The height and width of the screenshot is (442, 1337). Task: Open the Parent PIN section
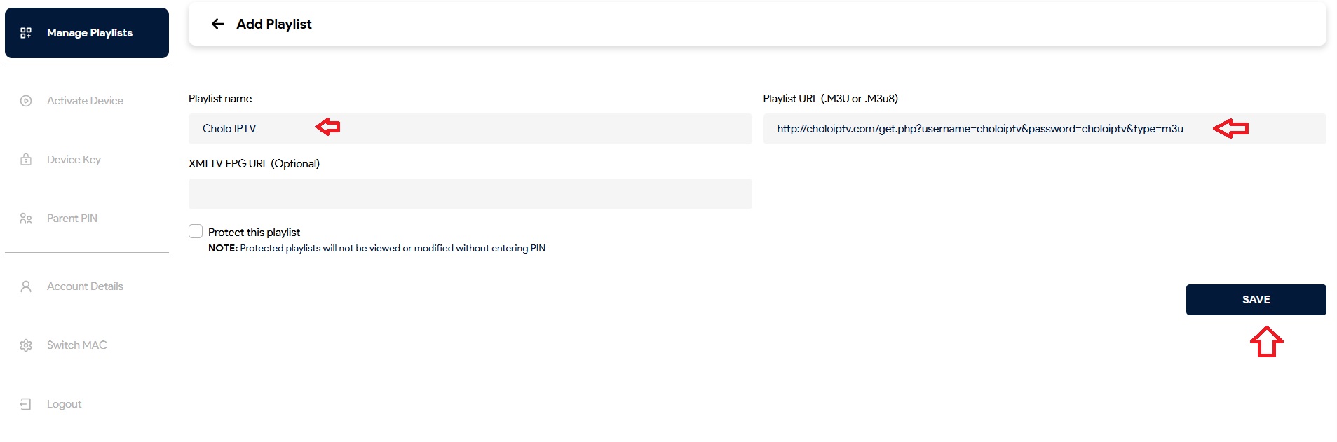coord(72,219)
